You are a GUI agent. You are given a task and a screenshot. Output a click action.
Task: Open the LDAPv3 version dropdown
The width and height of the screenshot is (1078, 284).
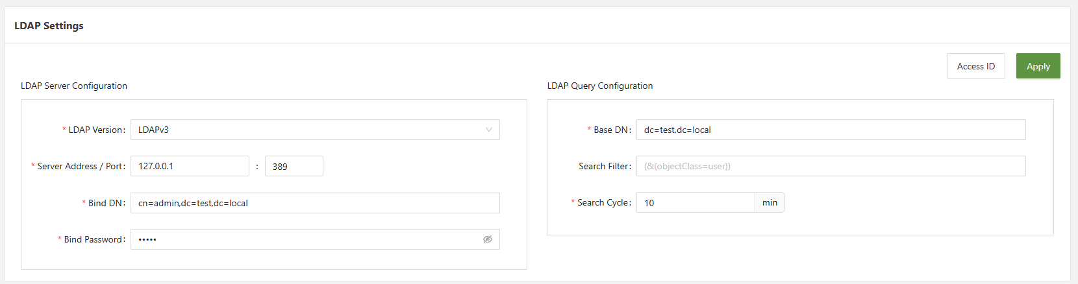[305, 130]
